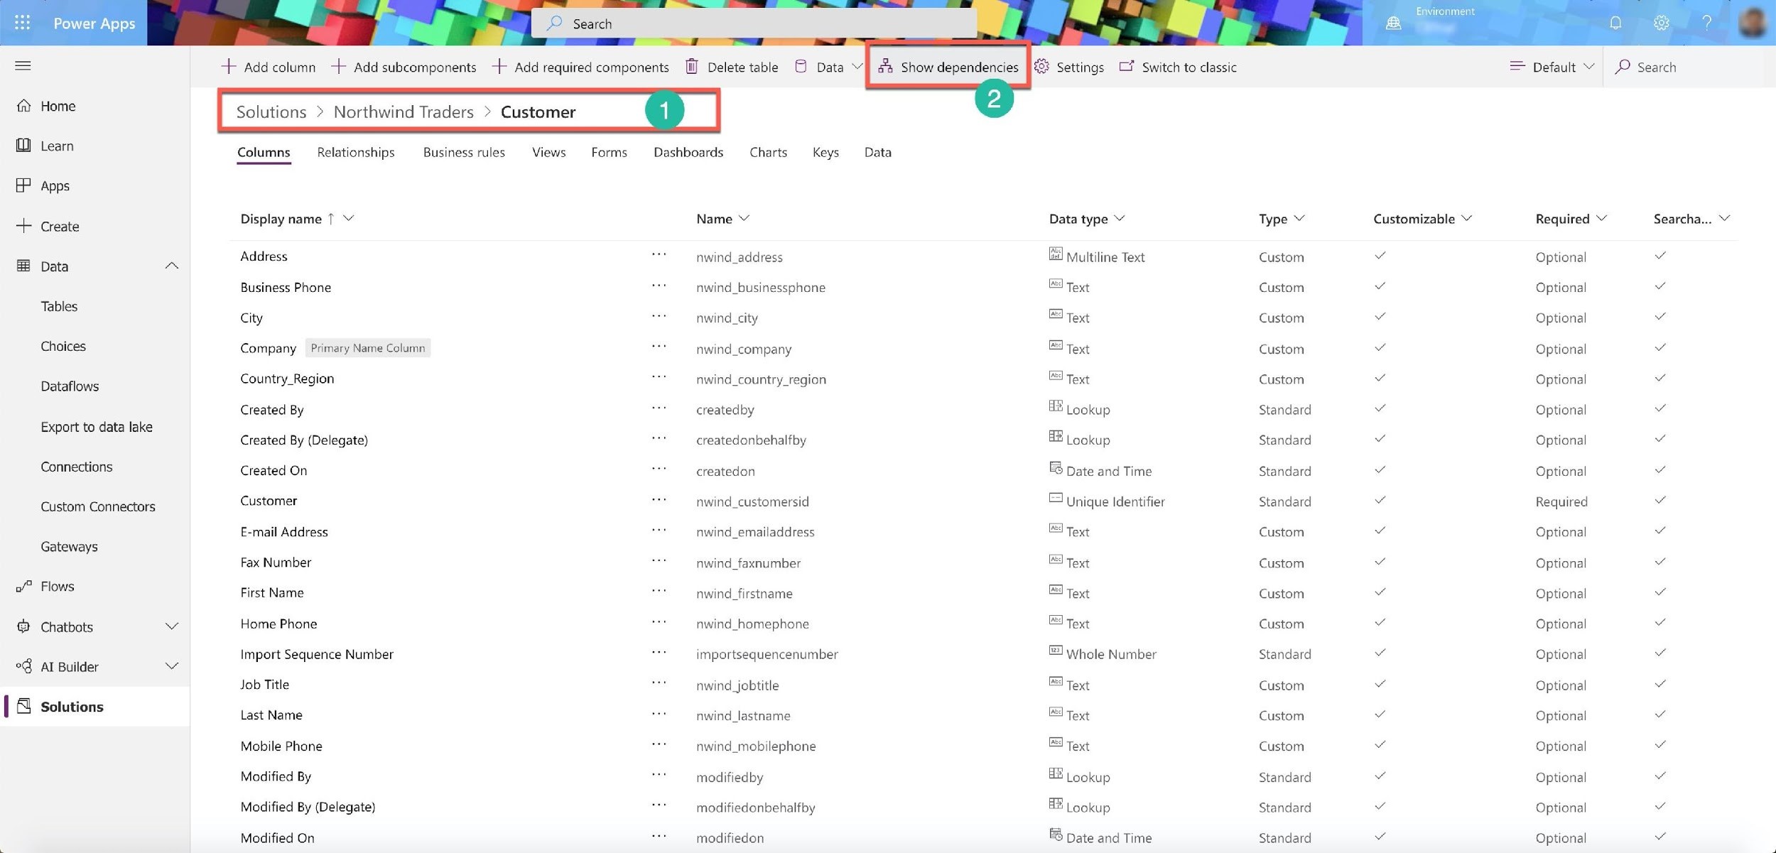Open Required column header dropdown
Screen dimensions: 1776x853
1601,219
